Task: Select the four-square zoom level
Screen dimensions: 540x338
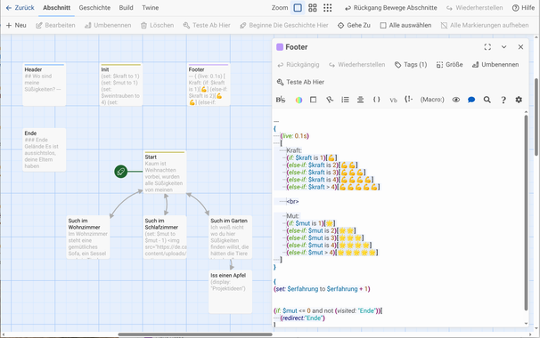Action: (x=313, y=8)
